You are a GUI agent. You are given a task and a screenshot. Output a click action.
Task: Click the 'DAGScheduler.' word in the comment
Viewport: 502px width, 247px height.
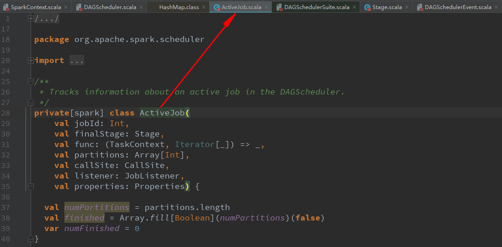[313, 92]
